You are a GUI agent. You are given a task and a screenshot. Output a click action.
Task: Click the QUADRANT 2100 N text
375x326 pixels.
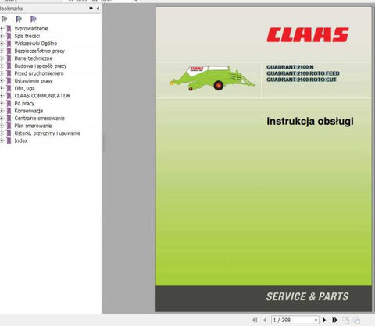[290, 67]
